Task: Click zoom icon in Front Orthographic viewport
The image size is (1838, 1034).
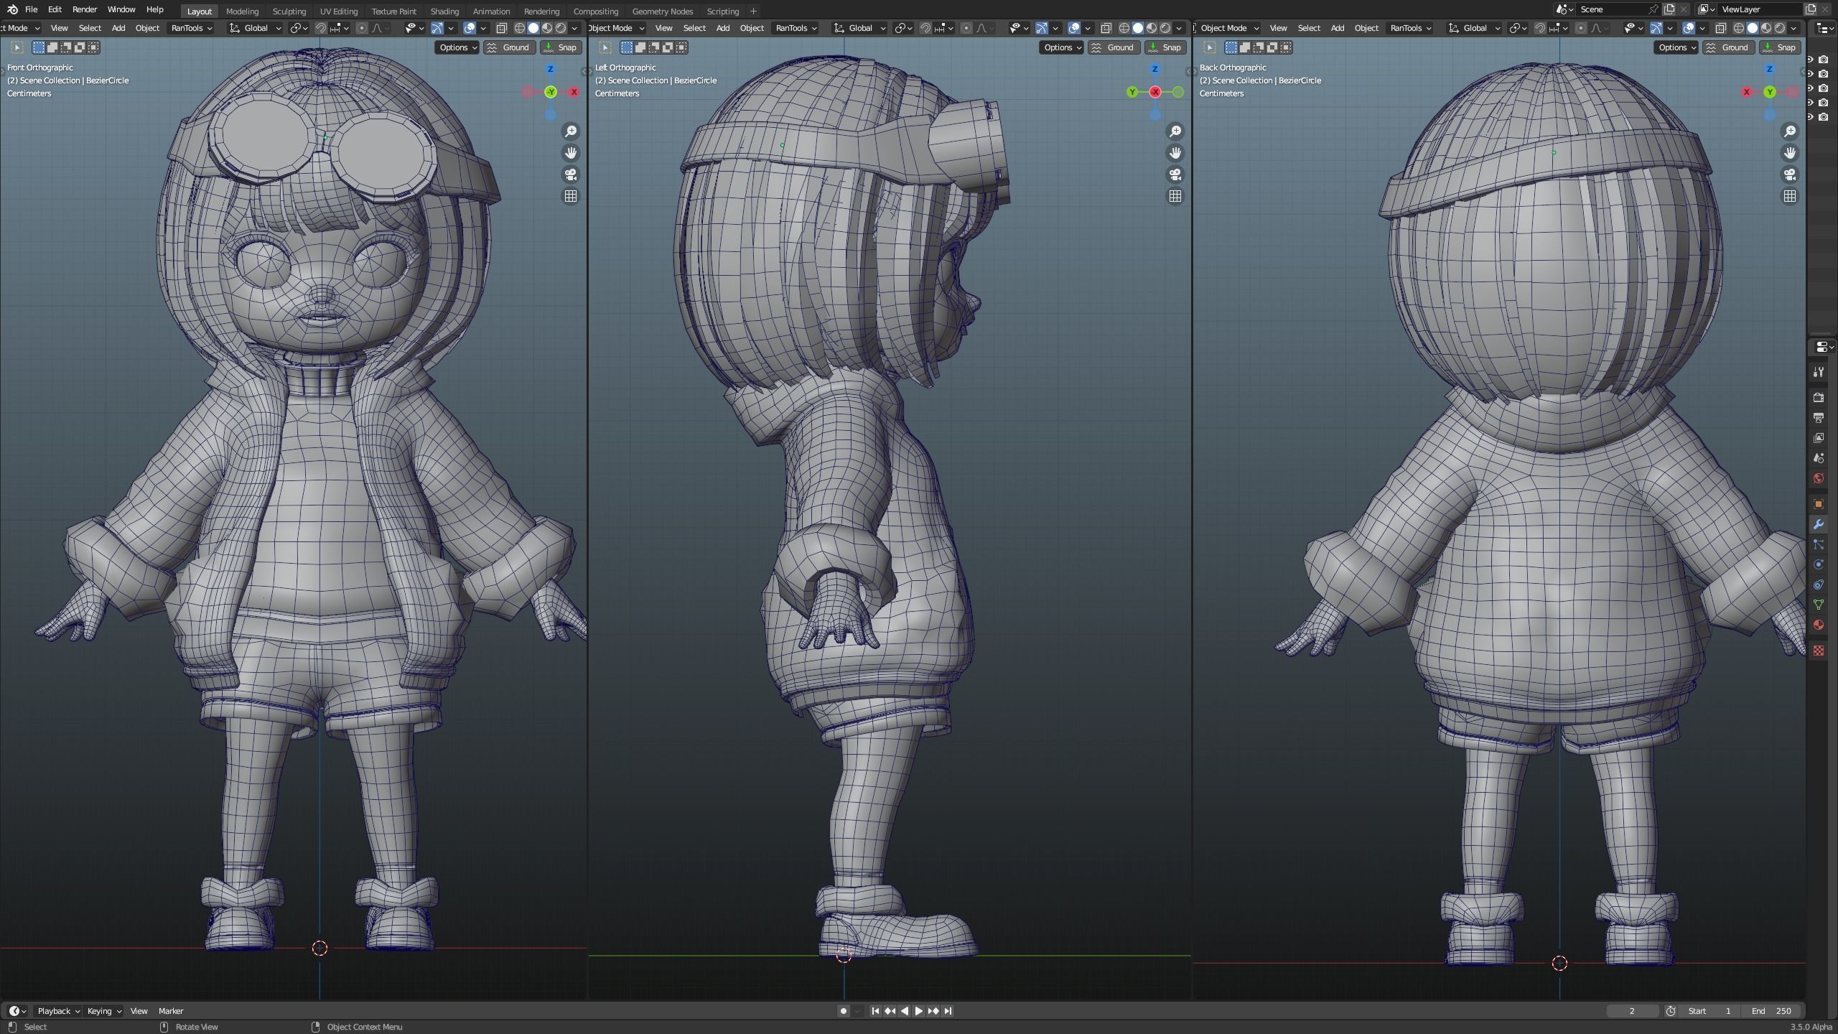Action: pyautogui.click(x=571, y=131)
